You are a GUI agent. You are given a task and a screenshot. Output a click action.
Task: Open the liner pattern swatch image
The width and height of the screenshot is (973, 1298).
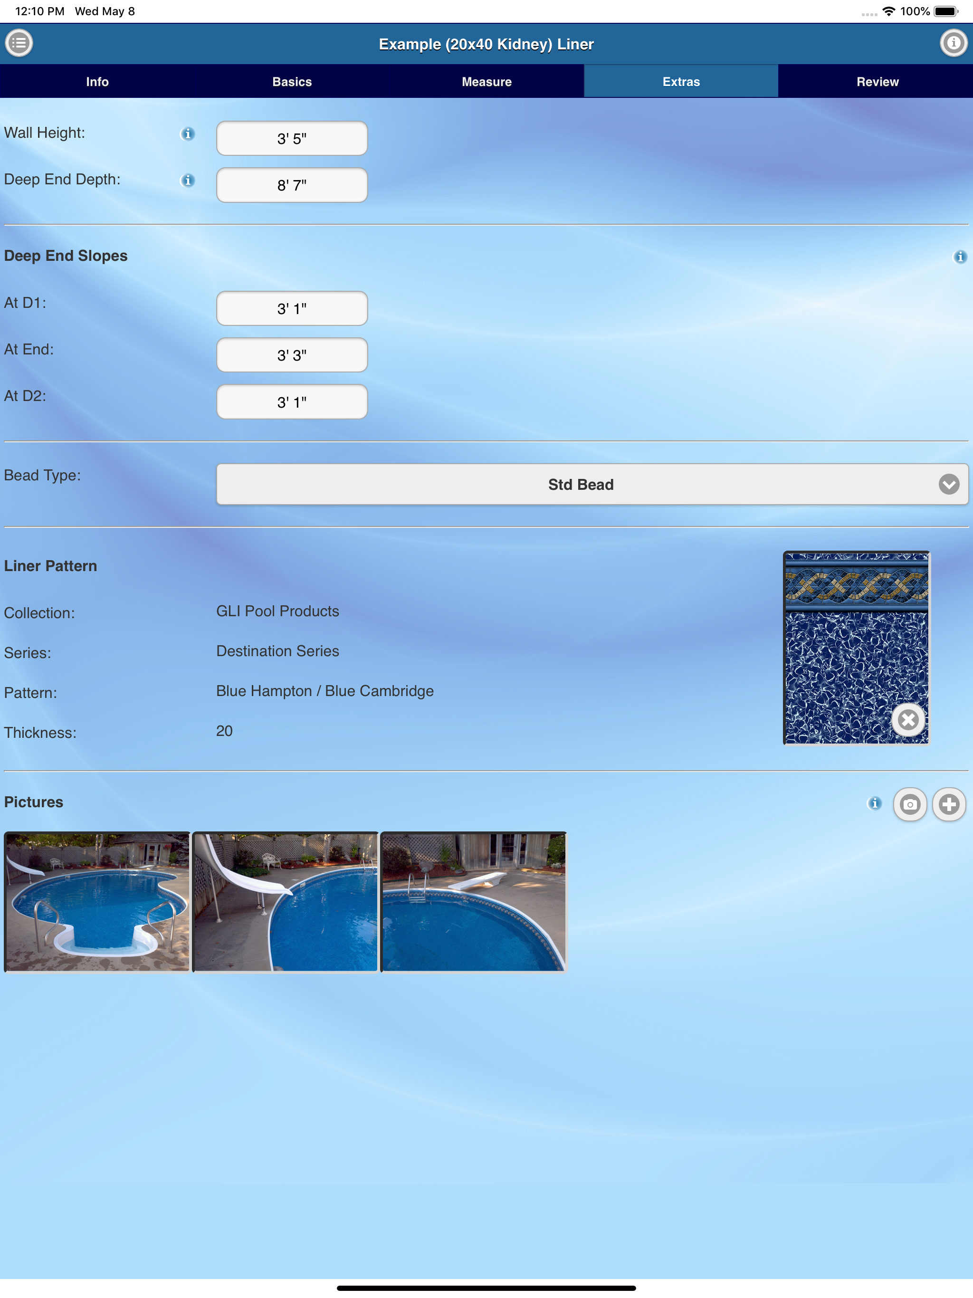click(x=856, y=648)
